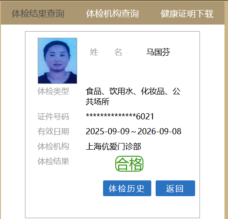Select the name text 马国芬
This screenshot has height=219, width=228.
click(158, 52)
